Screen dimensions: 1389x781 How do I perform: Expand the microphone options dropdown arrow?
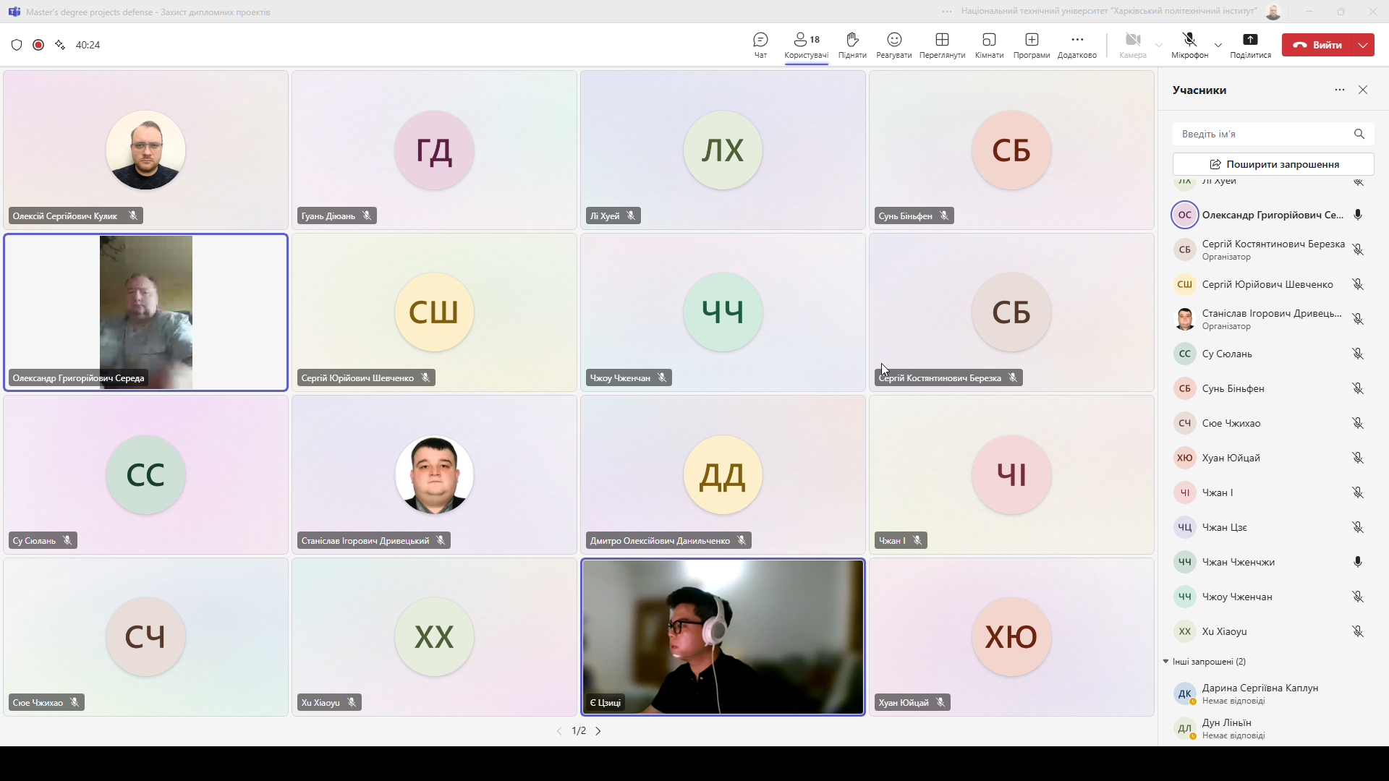pos(1218,45)
